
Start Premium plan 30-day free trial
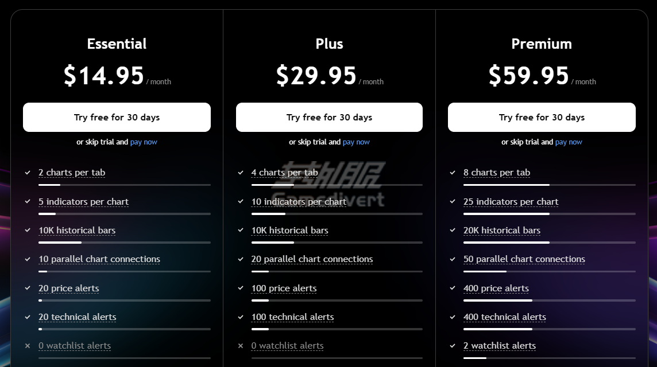[542, 117]
